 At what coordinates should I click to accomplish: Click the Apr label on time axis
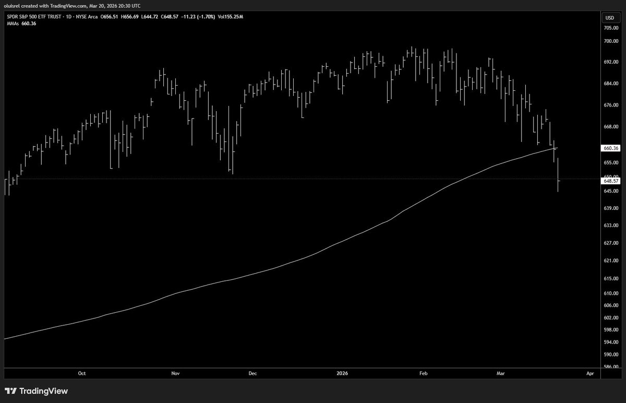[590, 373]
